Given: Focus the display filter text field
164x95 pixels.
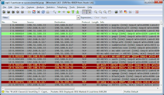Looking at the screenshot, I should coord(43,18).
